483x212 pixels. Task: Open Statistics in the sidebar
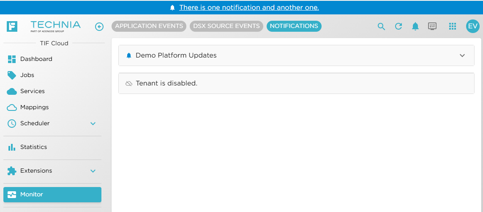point(33,147)
